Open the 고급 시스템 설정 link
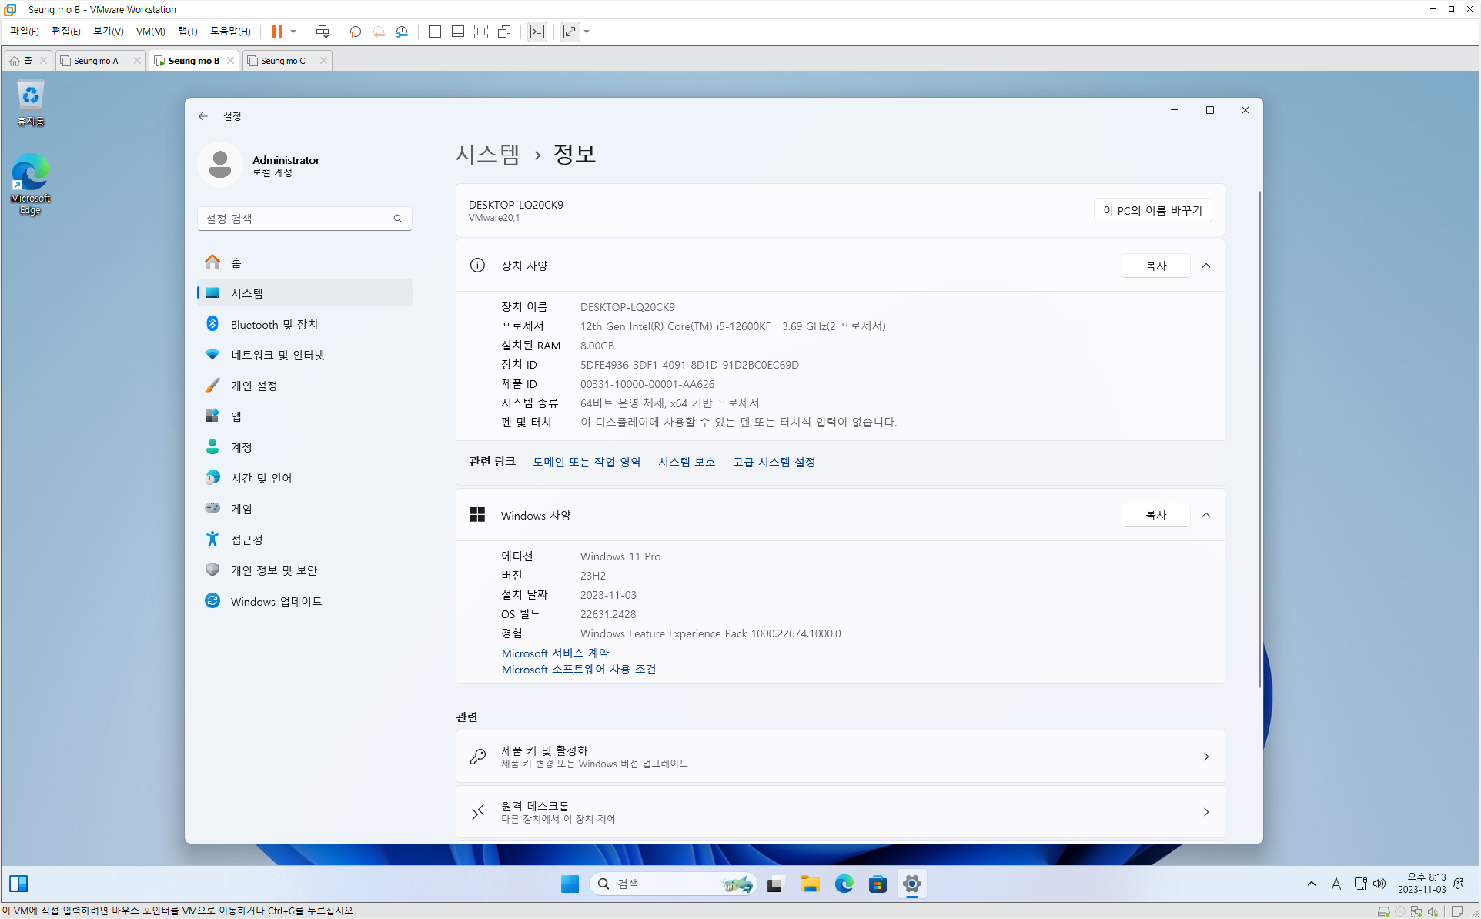The image size is (1481, 919). click(774, 462)
